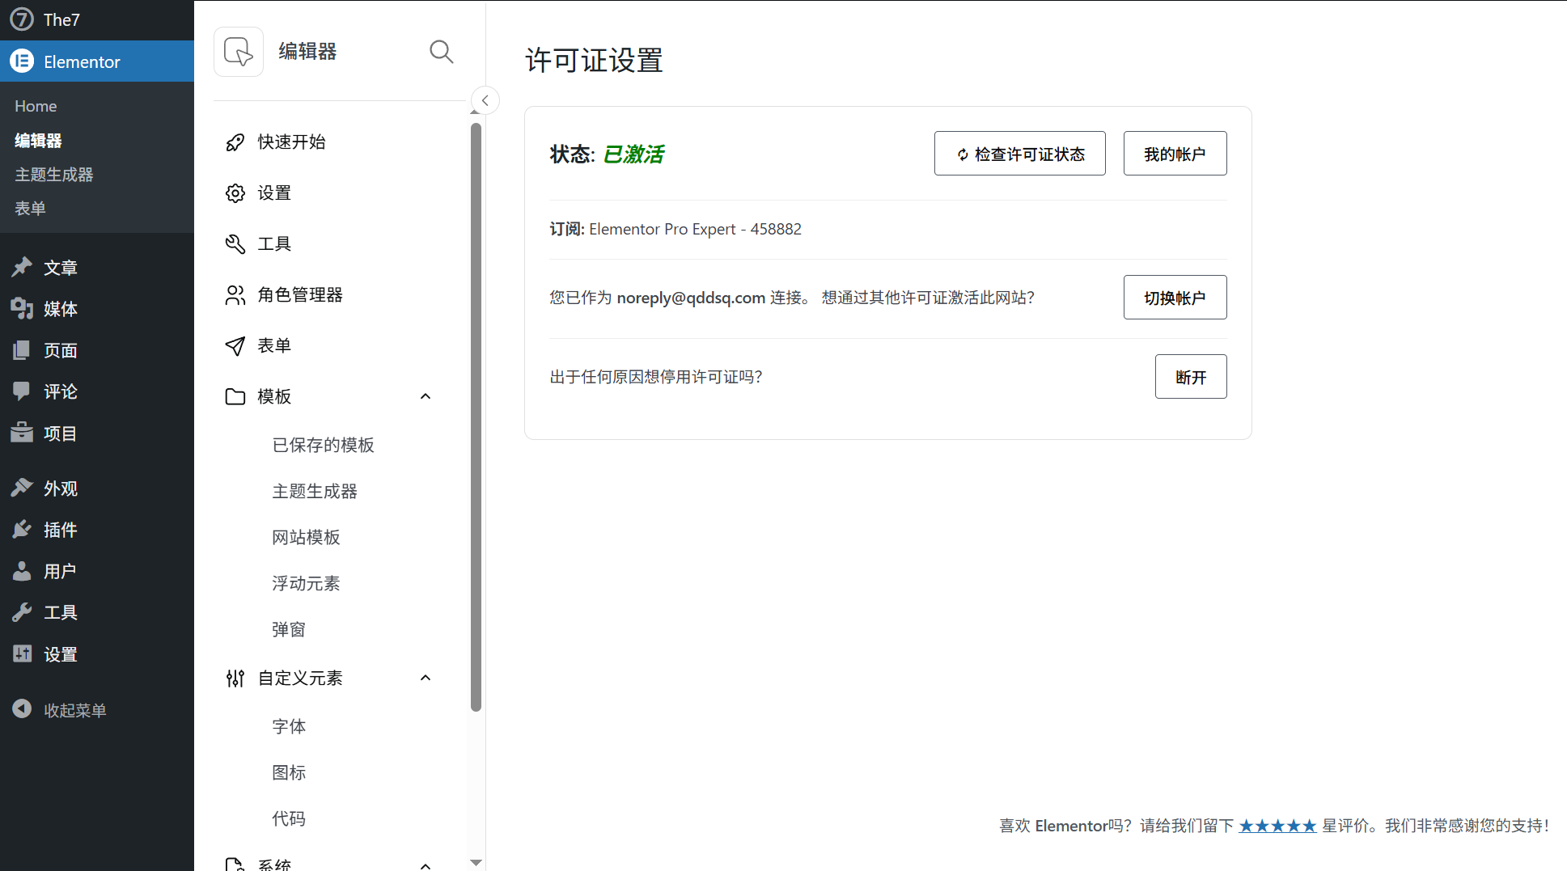Viewport: 1567px width, 871px height.
Task: Click the search icon beside 编辑器
Action: coord(441,51)
